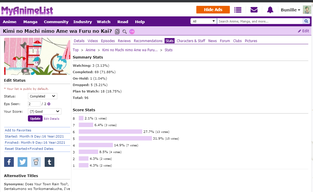Screen dimensions: 313x192
Task: Share on Facebook
Action: (x=9, y=162)
